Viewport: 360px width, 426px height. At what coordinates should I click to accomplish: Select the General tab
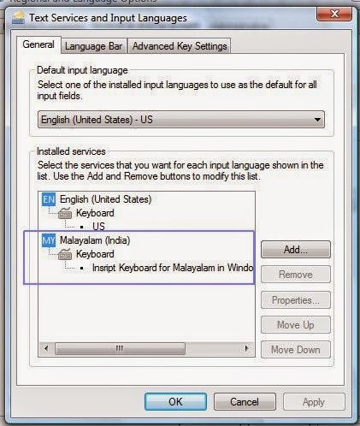(x=38, y=44)
